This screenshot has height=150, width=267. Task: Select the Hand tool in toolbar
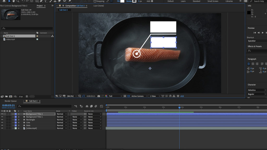(x=14, y=1)
